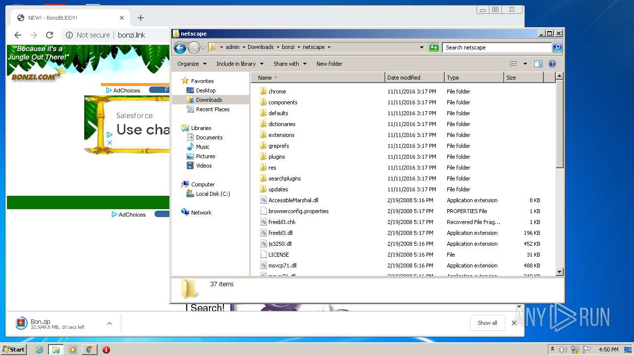Open the Videos library
Viewport: 634px width, 356px height.
pyautogui.click(x=204, y=166)
